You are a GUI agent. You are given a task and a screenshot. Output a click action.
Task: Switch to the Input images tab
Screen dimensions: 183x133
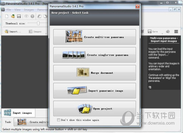(18, 113)
